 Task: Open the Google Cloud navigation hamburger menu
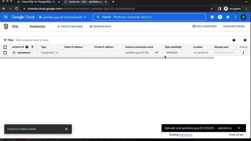tap(6, 17)
